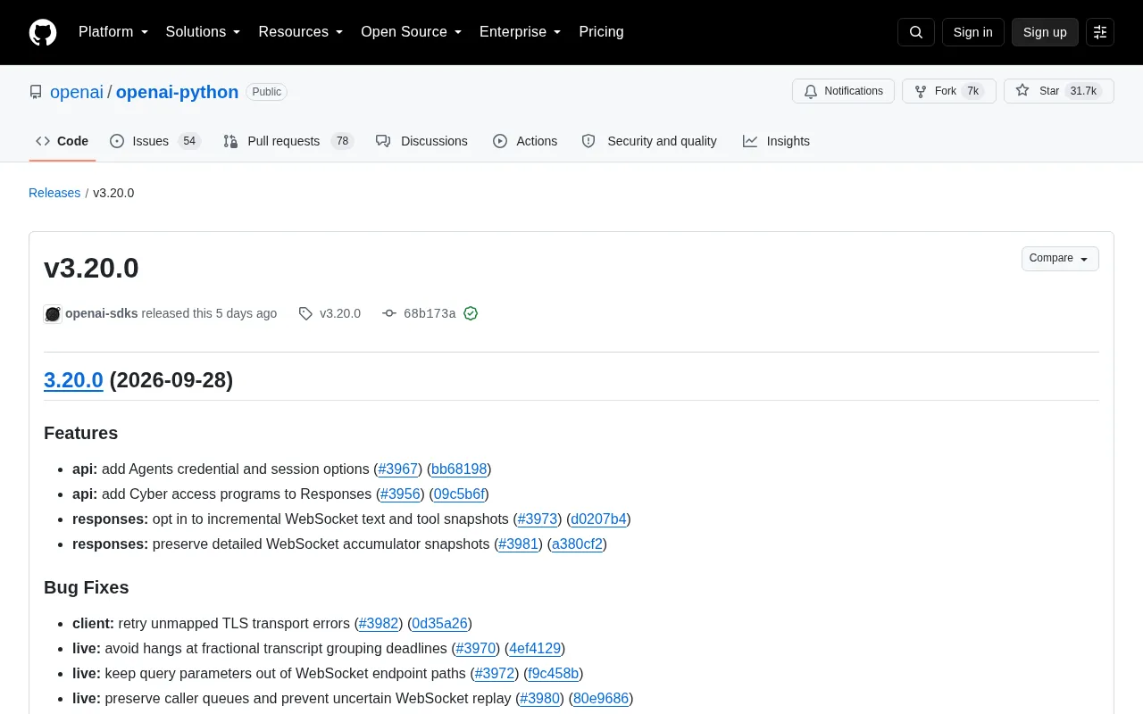Expand the Resources menu
This screenshot has height=714, width=1143.
pos(301,32)
